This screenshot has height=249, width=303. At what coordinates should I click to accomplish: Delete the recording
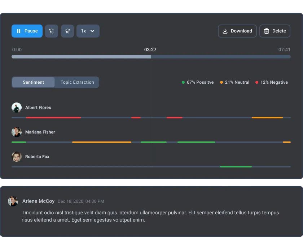click(275, 31)
